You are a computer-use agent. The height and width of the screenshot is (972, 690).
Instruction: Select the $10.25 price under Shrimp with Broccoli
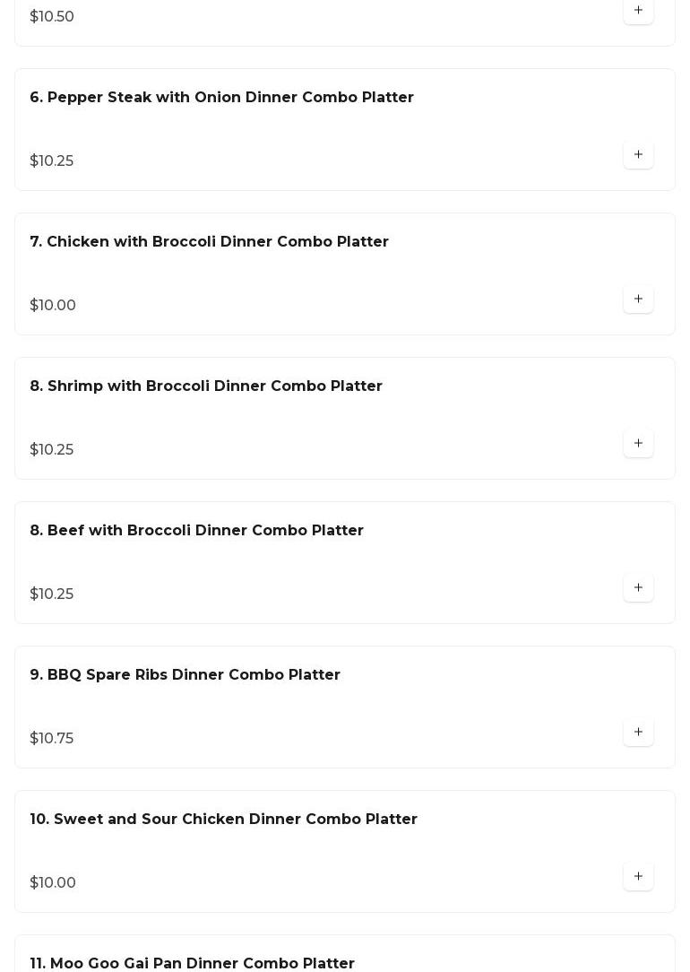pos(52,449)
